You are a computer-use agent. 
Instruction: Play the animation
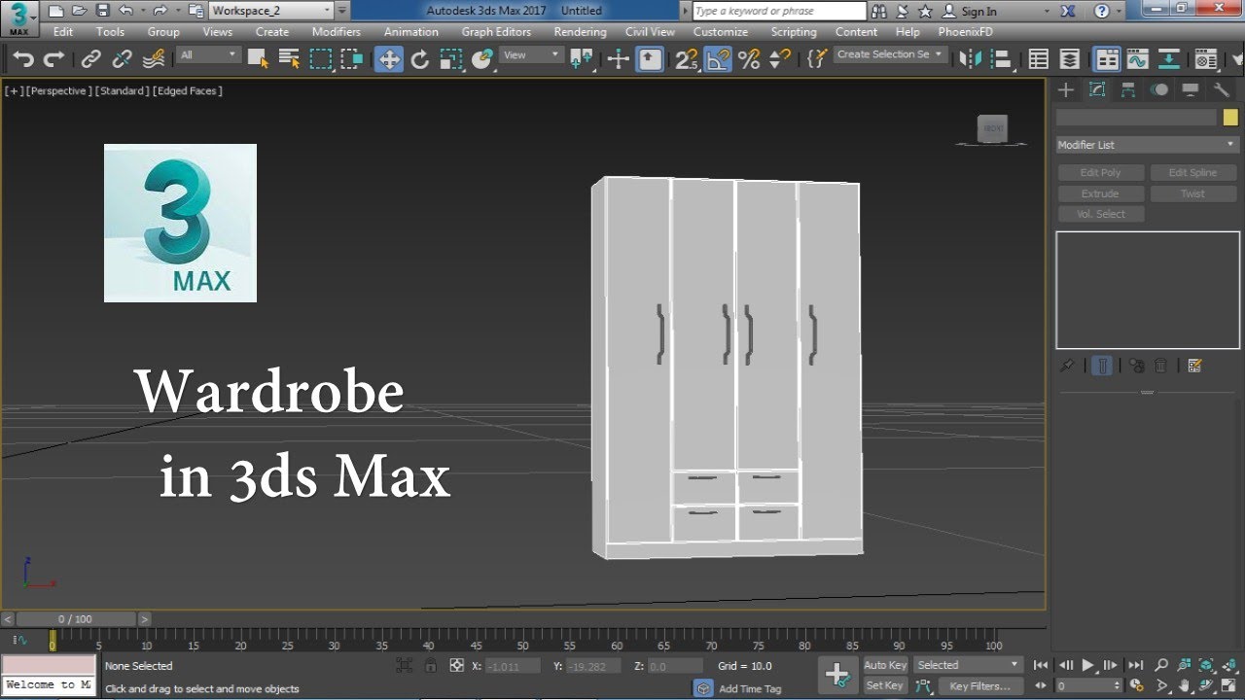(1087, 665)
